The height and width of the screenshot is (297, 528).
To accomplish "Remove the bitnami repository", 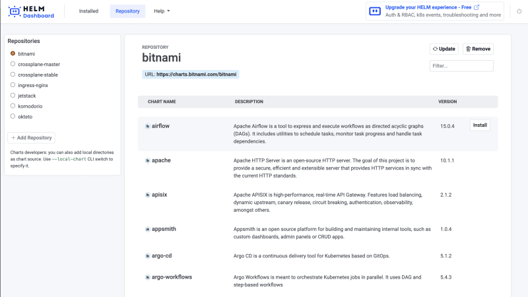I will click(478, 49).
